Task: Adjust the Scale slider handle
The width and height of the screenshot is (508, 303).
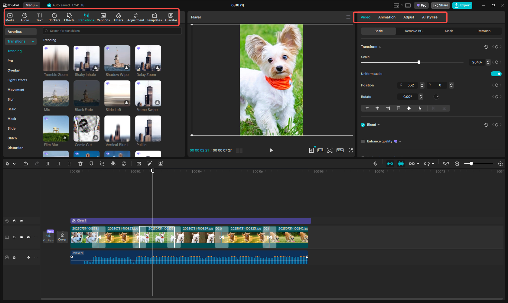Action: point(419,62)
